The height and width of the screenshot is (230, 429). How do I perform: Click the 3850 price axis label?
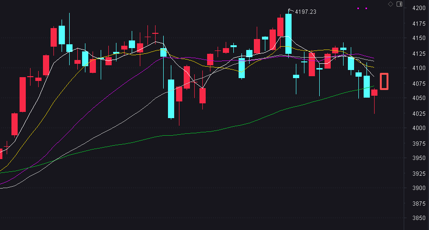tap(419, 218)
